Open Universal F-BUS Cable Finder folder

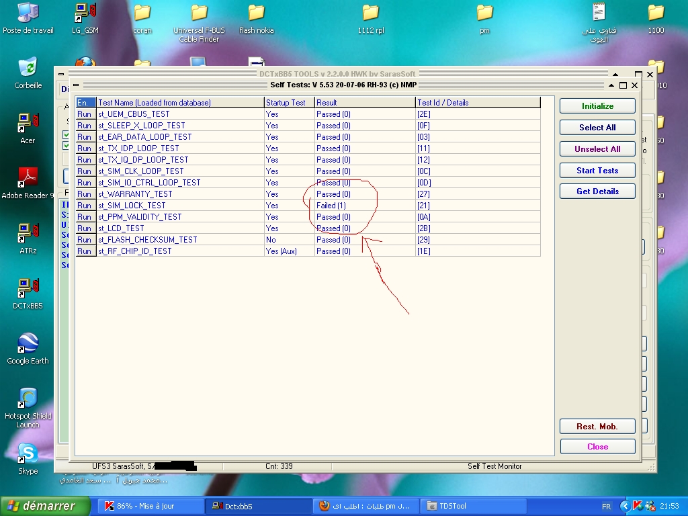199,22
